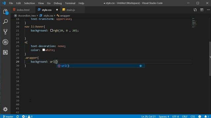
Task: Open the Explorer view in activity bar
Action: [x=5, y=12]
